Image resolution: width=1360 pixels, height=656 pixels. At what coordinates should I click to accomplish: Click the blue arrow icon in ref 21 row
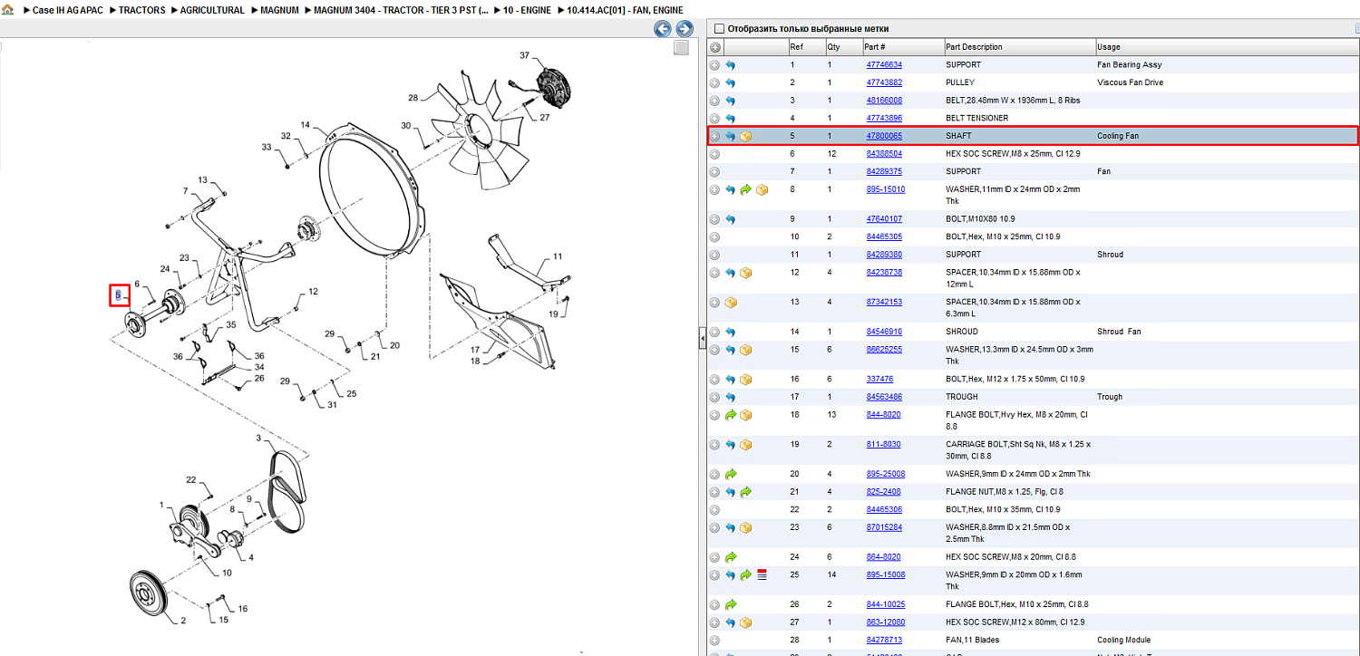point(731,492)
